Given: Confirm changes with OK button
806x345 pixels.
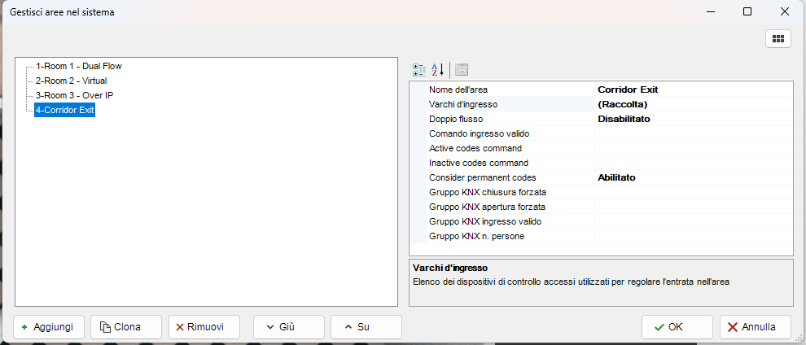Looking at the screenshot, I should pos(677,327).
